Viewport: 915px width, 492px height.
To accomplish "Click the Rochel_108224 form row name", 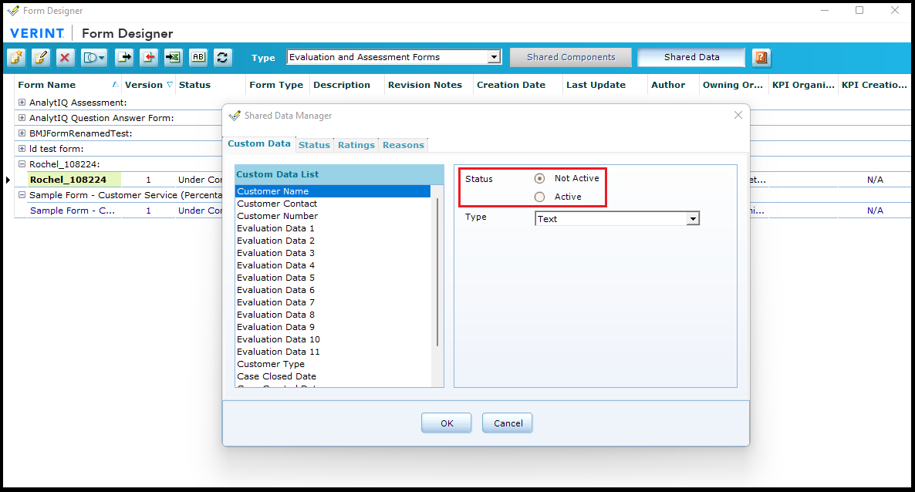I will [x=68, y=180].
